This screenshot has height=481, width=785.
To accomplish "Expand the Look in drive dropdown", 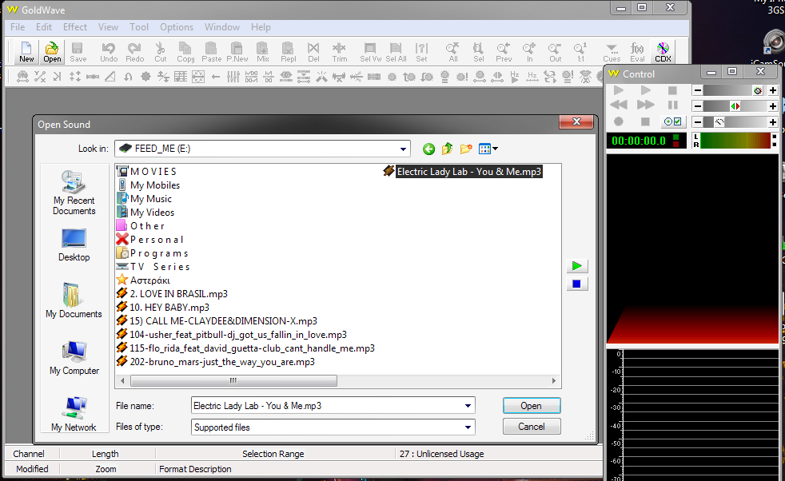I will pyautogui.click(x=403, y=149).
